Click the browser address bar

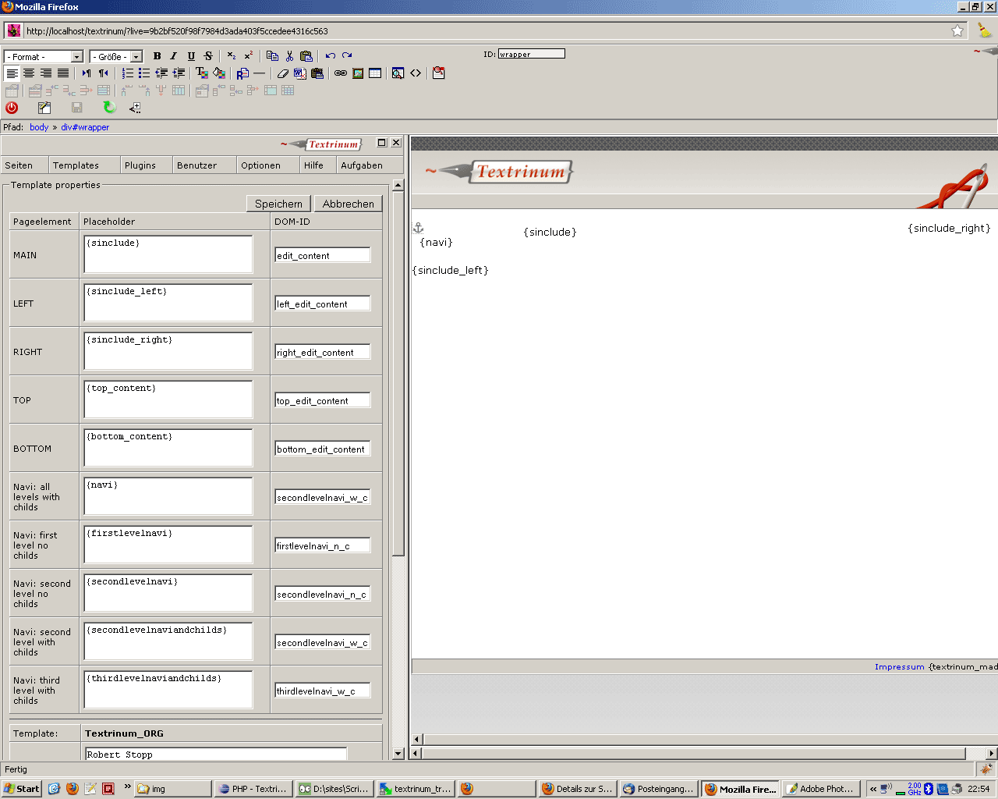pos(483,31)
